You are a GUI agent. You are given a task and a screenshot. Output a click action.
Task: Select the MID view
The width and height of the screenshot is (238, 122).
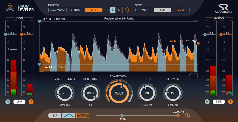tap(144, 10)
